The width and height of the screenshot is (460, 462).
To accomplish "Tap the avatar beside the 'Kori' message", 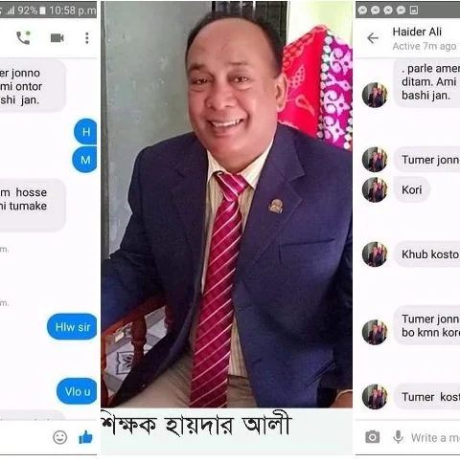I will tap(375, 190).
